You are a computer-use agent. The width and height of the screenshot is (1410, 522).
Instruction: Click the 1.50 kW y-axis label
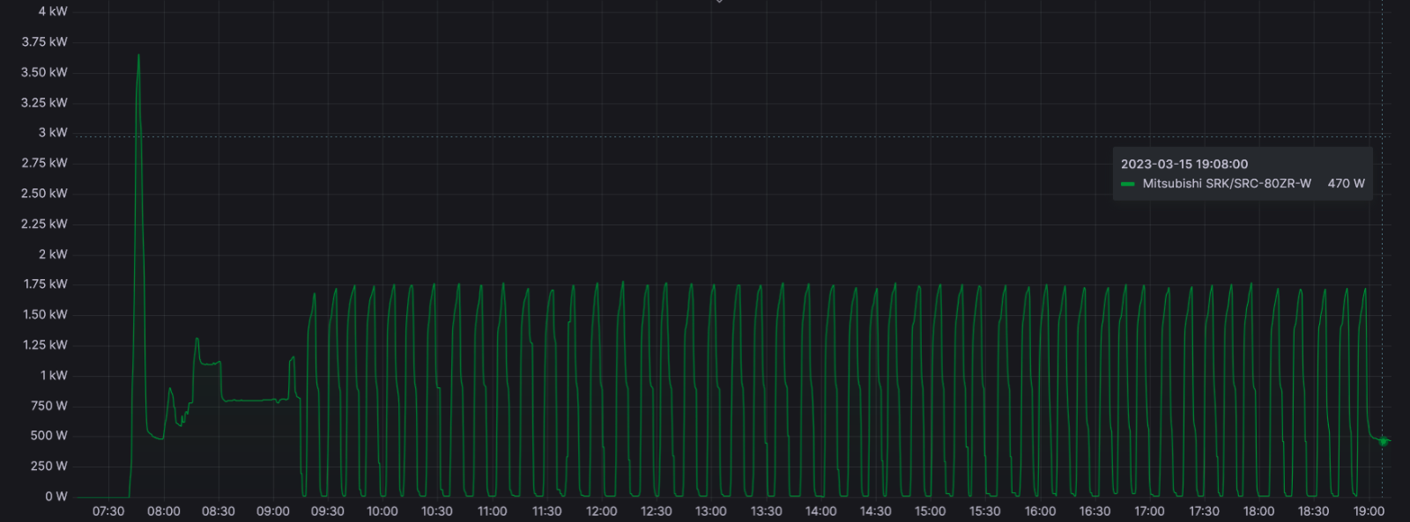(x=46, y=315)
